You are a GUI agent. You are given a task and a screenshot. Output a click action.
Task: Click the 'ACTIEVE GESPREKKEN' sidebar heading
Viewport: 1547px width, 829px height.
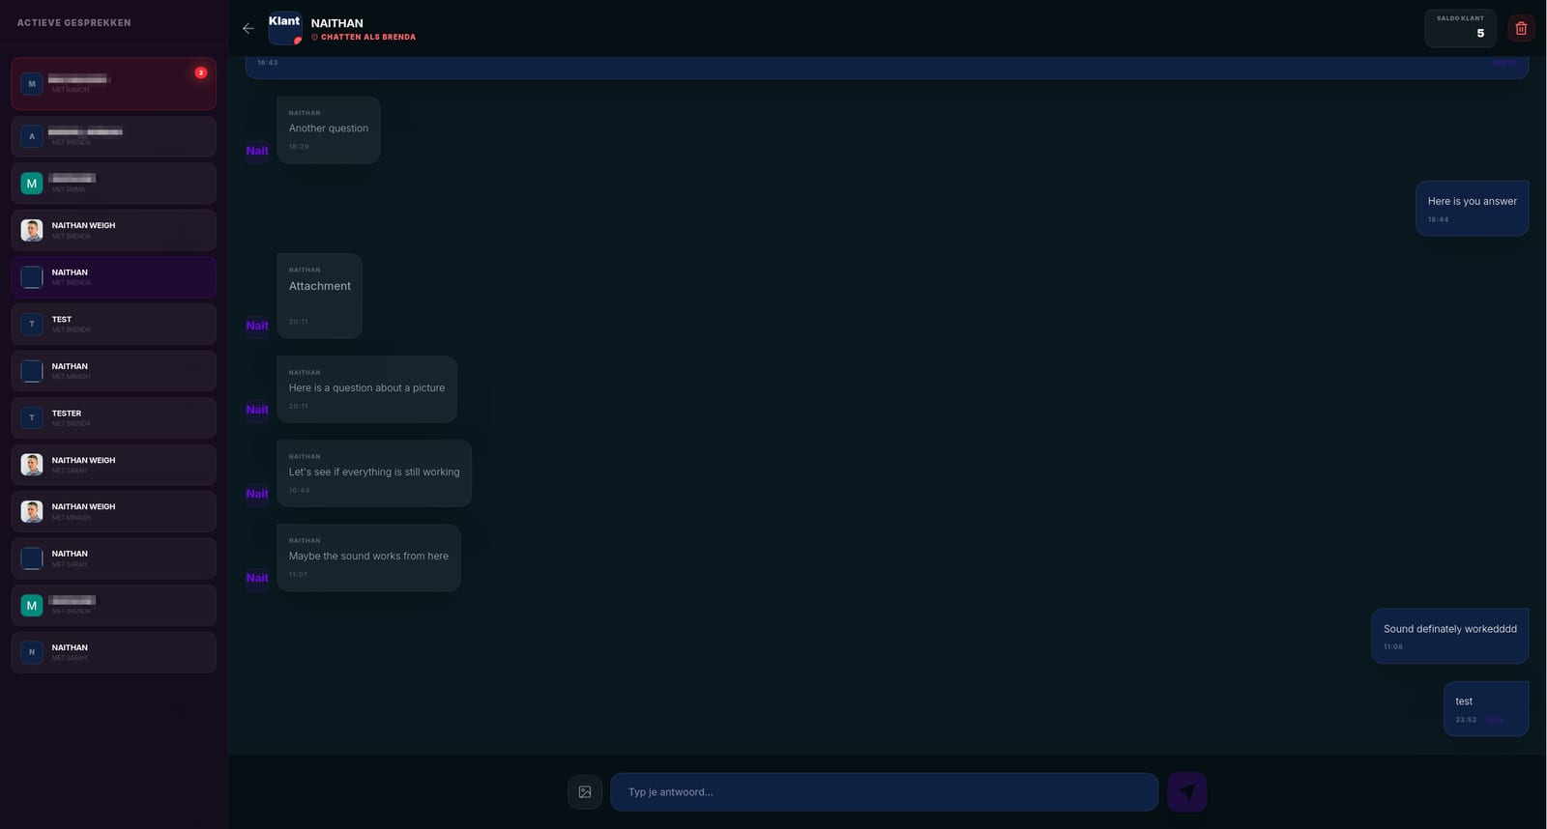coord(74,22)
